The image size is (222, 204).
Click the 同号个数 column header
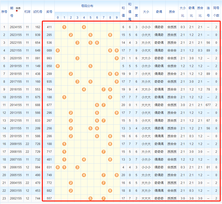[216, 12]
